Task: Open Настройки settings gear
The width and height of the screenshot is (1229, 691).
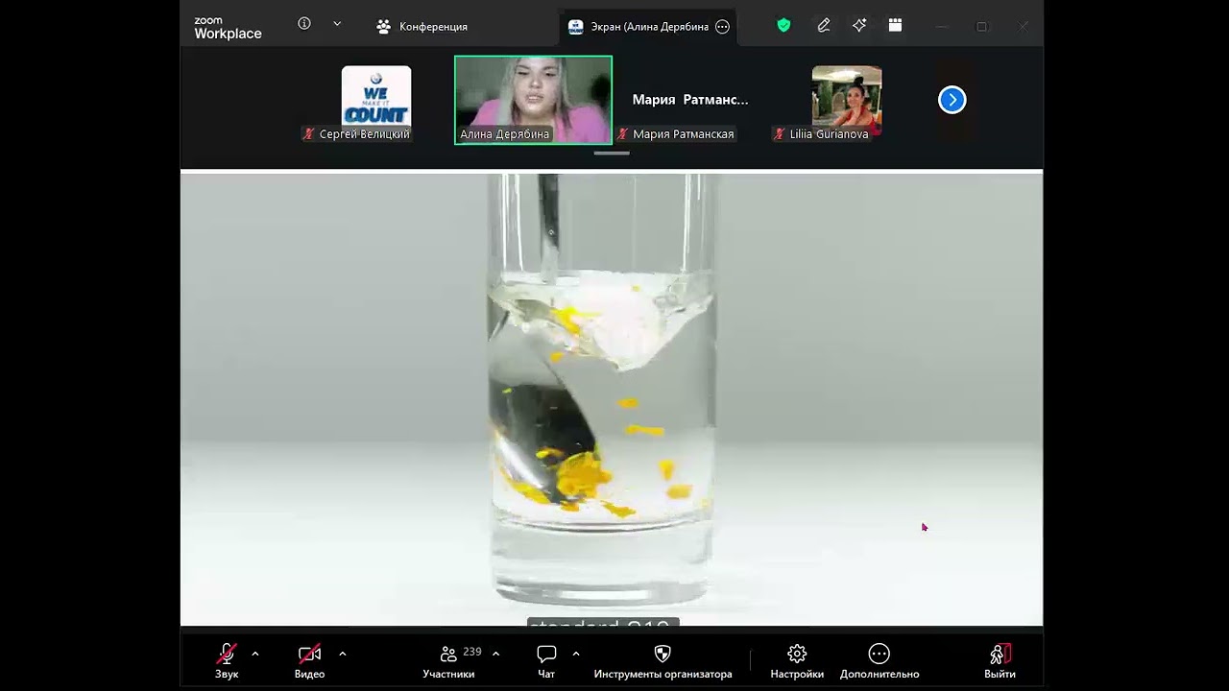Action: tap(797, 661)
